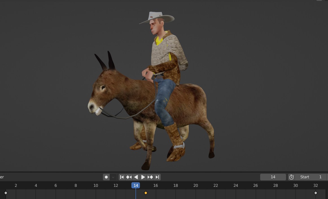The height and width of the screenshot is (199, 328).
Task: Select the orange keyframe diamond near frame 15
Action: pyautogui.click(x=146, y=193)
